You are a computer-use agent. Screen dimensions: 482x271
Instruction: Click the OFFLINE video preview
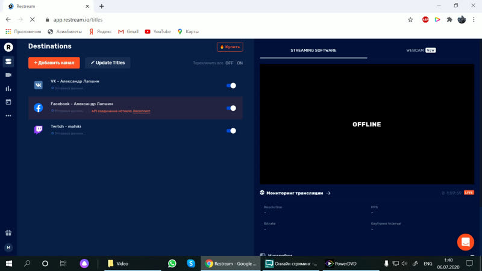(x=367, y=124)
